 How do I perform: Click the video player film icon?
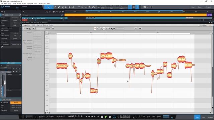click(151, 7)
